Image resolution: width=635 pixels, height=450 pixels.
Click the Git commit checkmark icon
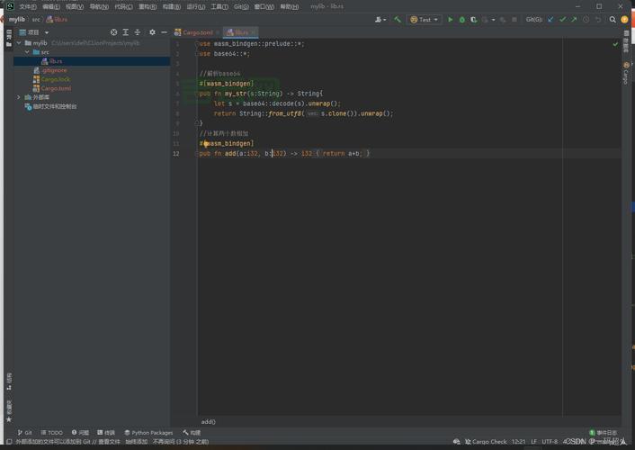pos(563,19)
